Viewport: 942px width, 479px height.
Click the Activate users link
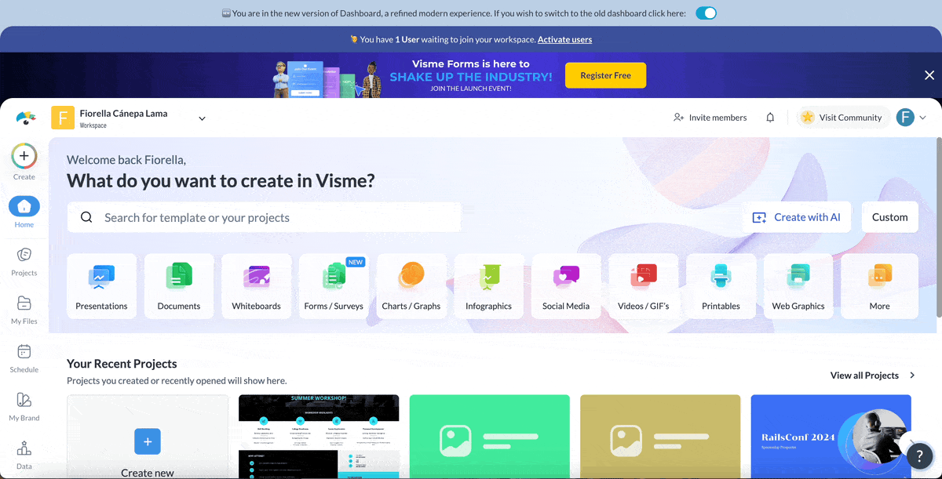point(564,39)
